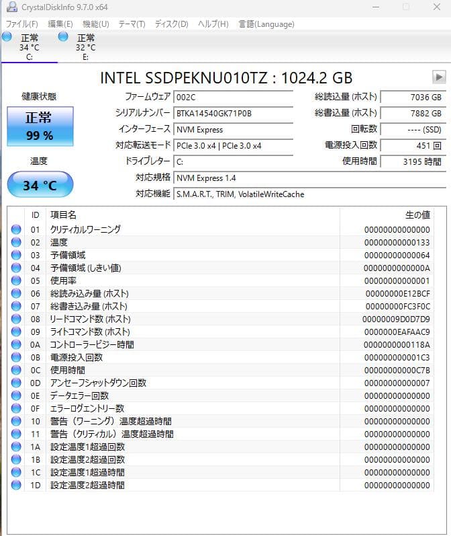This screenshot has width=451, height=536.
Task: Open the ディスク(D) menu
Action: [x=171, y=24]
